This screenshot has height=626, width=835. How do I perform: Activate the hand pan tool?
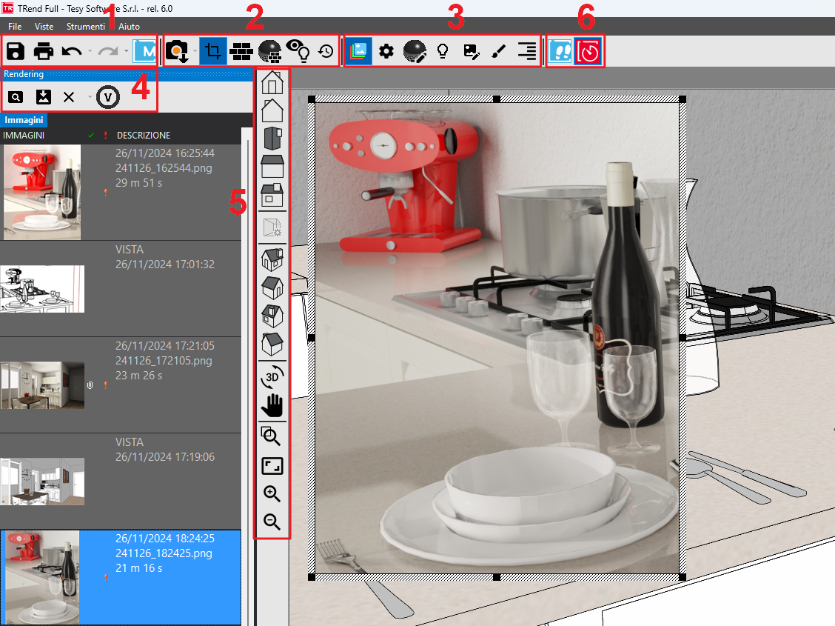pos(272,406)
